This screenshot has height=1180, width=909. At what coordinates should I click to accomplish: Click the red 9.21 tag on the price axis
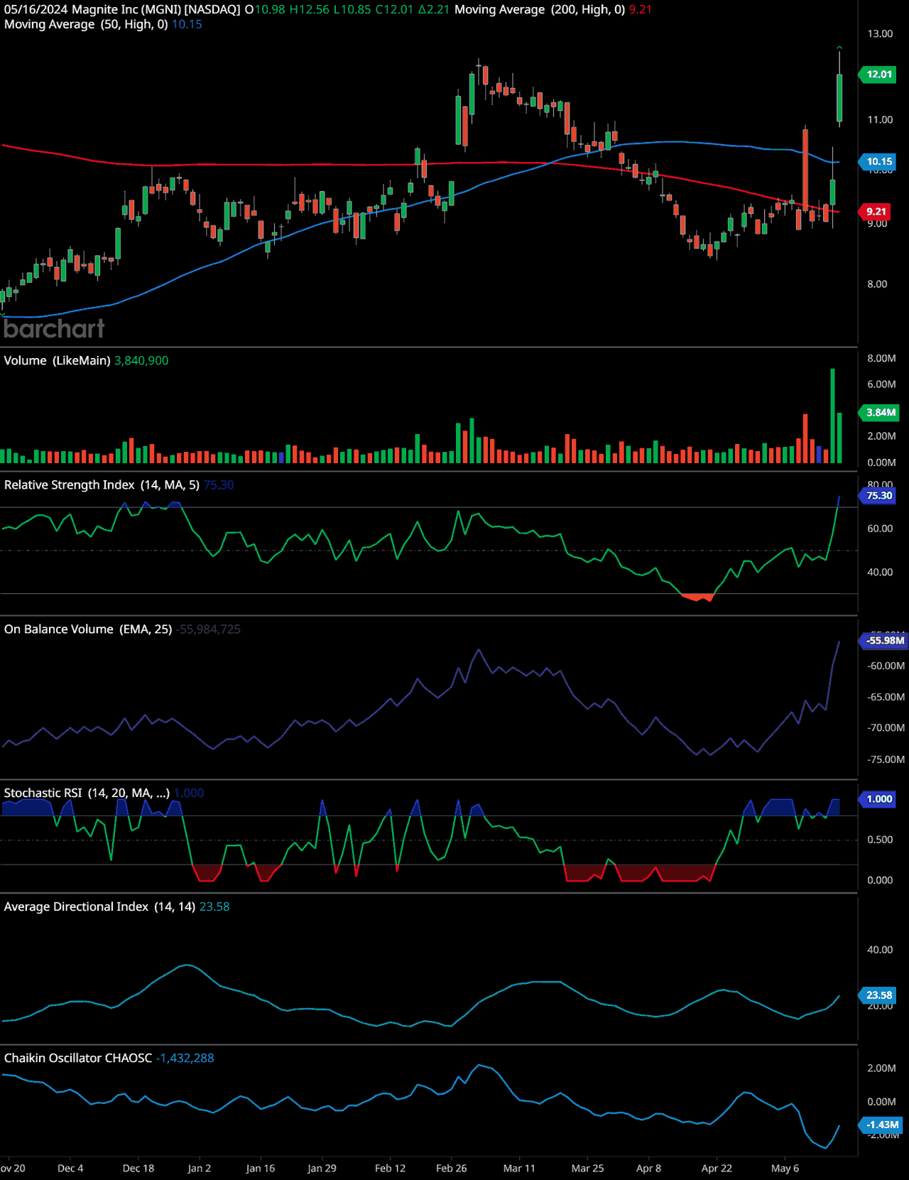click(876, 212)
